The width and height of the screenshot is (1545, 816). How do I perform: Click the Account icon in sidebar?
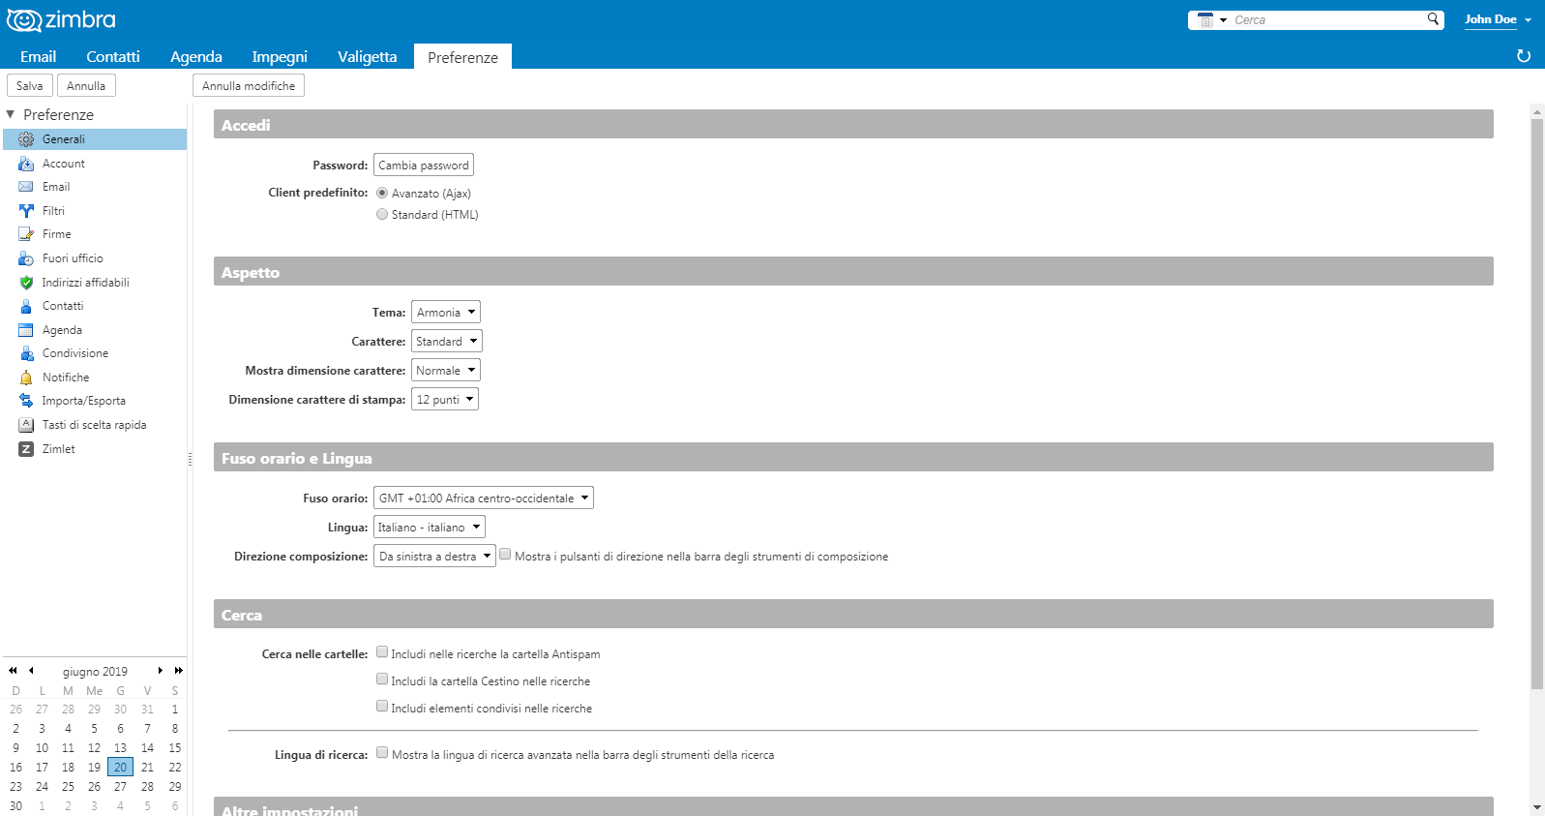point(26,164)
